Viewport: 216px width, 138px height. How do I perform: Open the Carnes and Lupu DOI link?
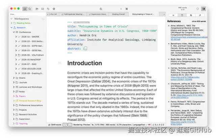[x=185, y=78]
